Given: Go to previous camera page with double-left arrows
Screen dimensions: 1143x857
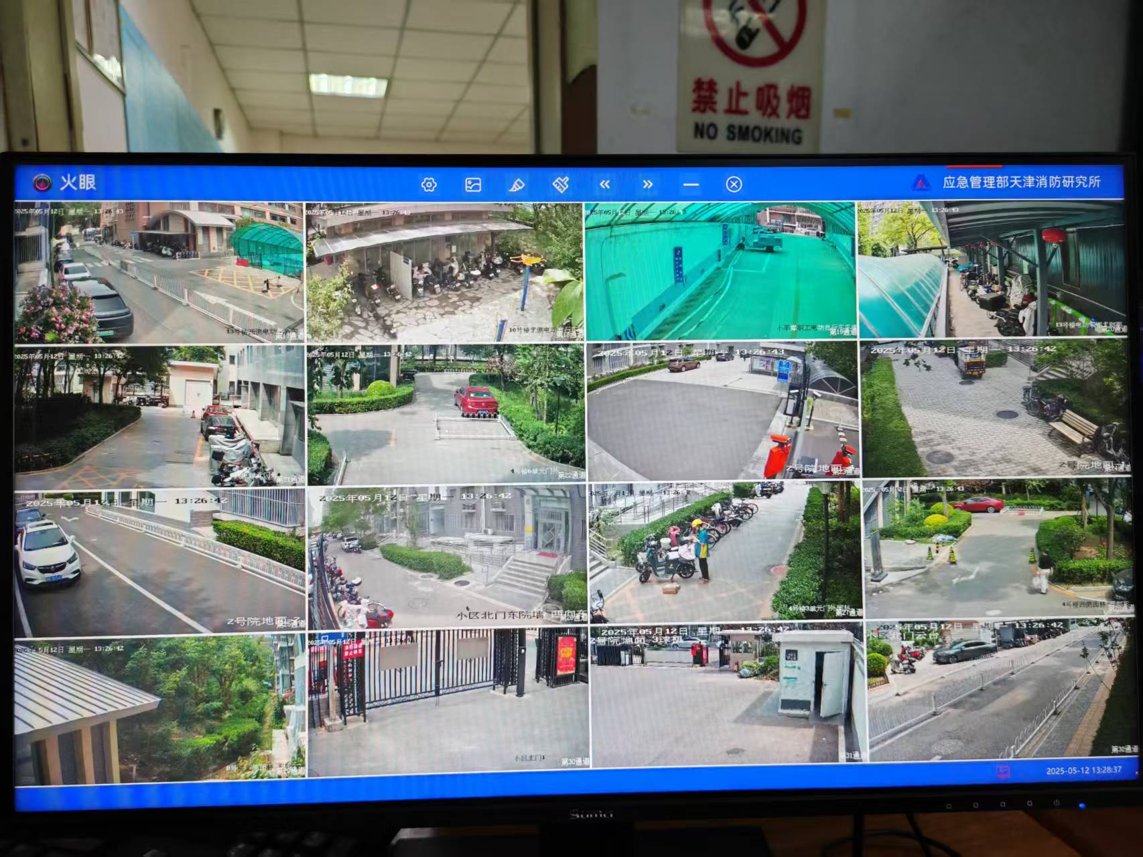Looking at the screenshot, I should click(605, 184).
